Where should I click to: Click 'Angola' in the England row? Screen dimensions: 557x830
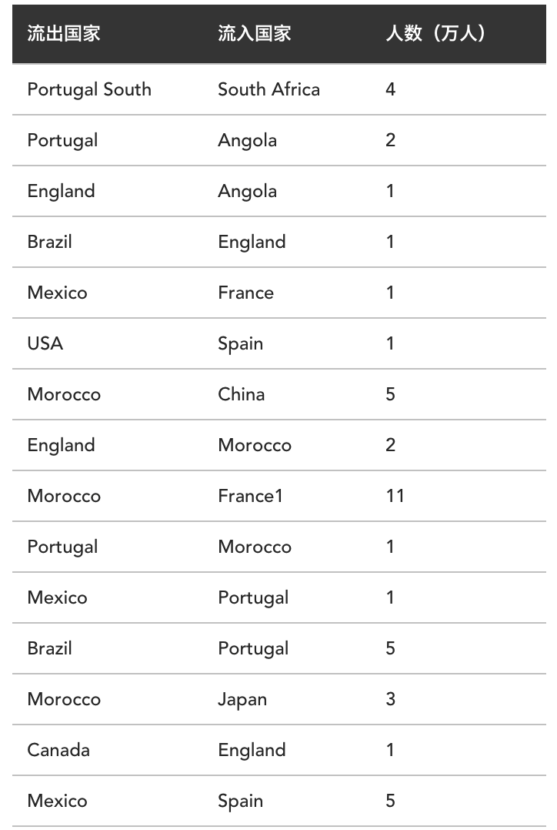(247, 191)
